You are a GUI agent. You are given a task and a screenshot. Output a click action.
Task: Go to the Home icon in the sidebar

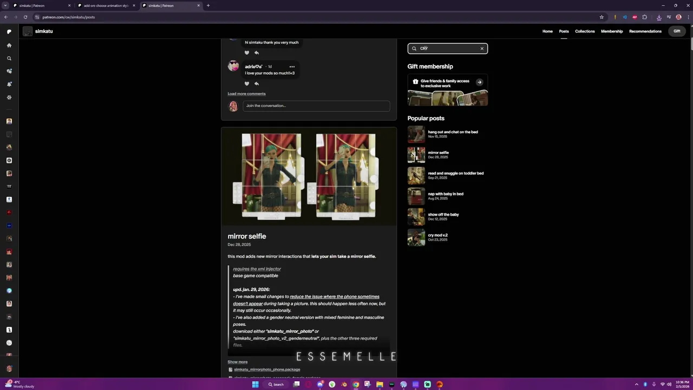(9, 45)
